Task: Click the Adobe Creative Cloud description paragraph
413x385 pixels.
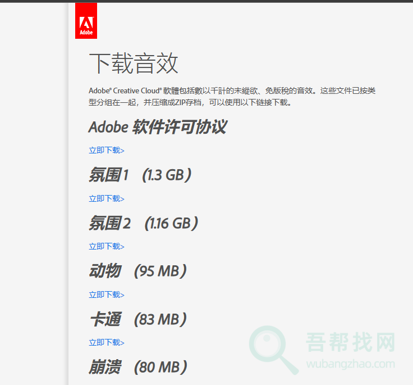Action: [231, 96]
